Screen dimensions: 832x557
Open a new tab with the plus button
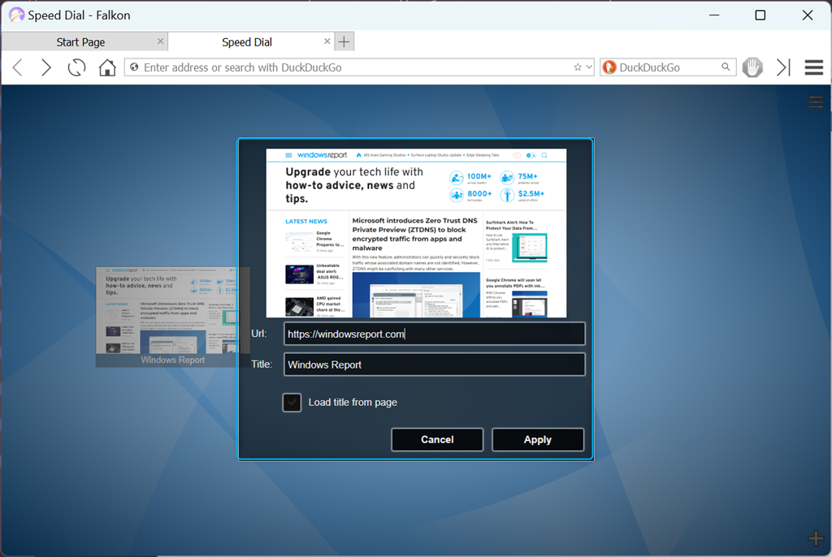pyautogui.click(x=344, y=41)
